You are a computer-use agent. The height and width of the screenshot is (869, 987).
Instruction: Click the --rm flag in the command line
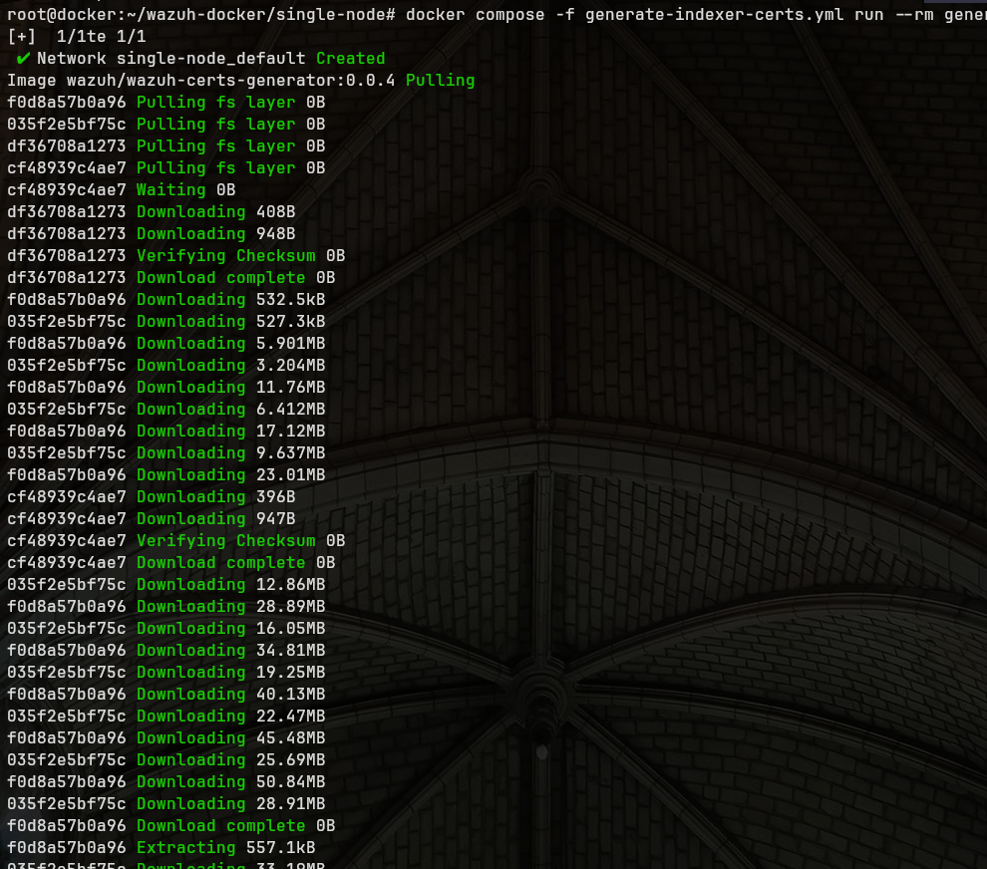[911, 14]
